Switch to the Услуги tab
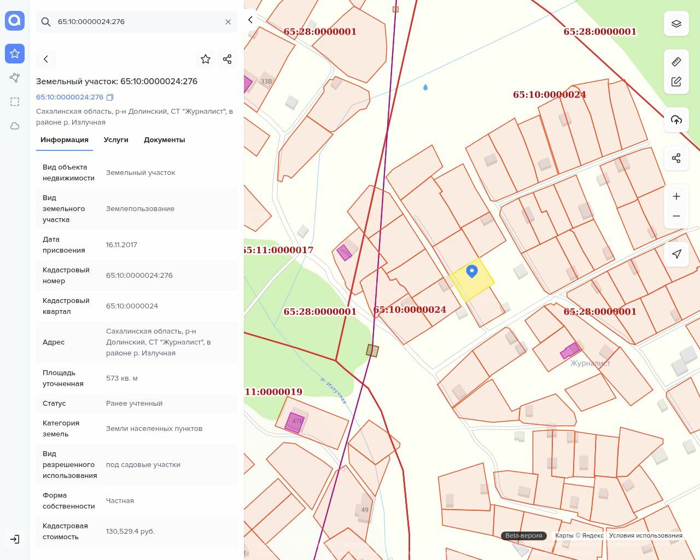 tap(116, 140)
